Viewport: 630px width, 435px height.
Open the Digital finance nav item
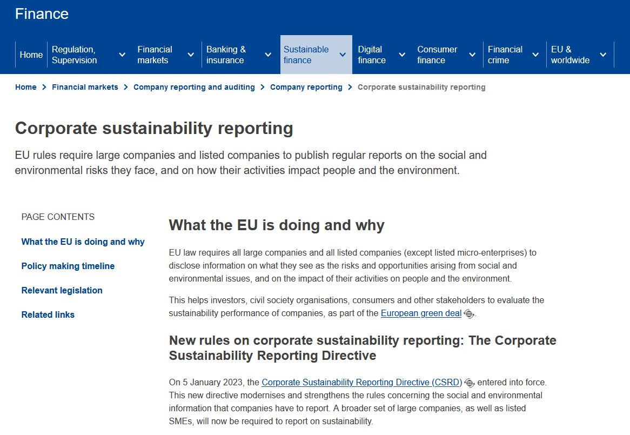click(372, 55)
